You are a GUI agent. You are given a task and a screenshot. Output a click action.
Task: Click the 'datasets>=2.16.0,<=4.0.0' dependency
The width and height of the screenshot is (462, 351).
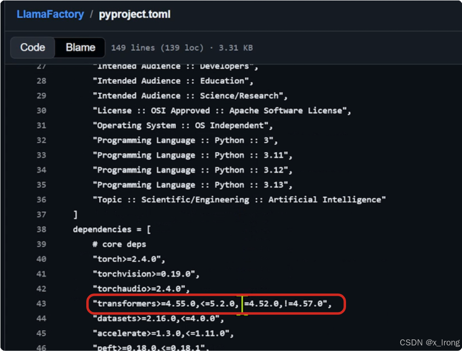[x=158, y=318]
